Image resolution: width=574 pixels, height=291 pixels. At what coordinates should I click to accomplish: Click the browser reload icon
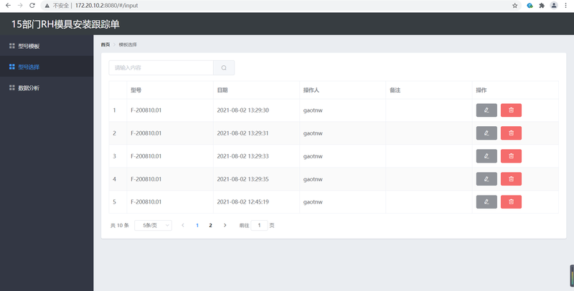tap(32, 6)
